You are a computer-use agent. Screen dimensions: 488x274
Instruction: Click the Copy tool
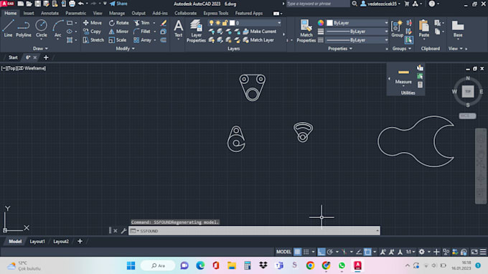[x=92, y=32]
